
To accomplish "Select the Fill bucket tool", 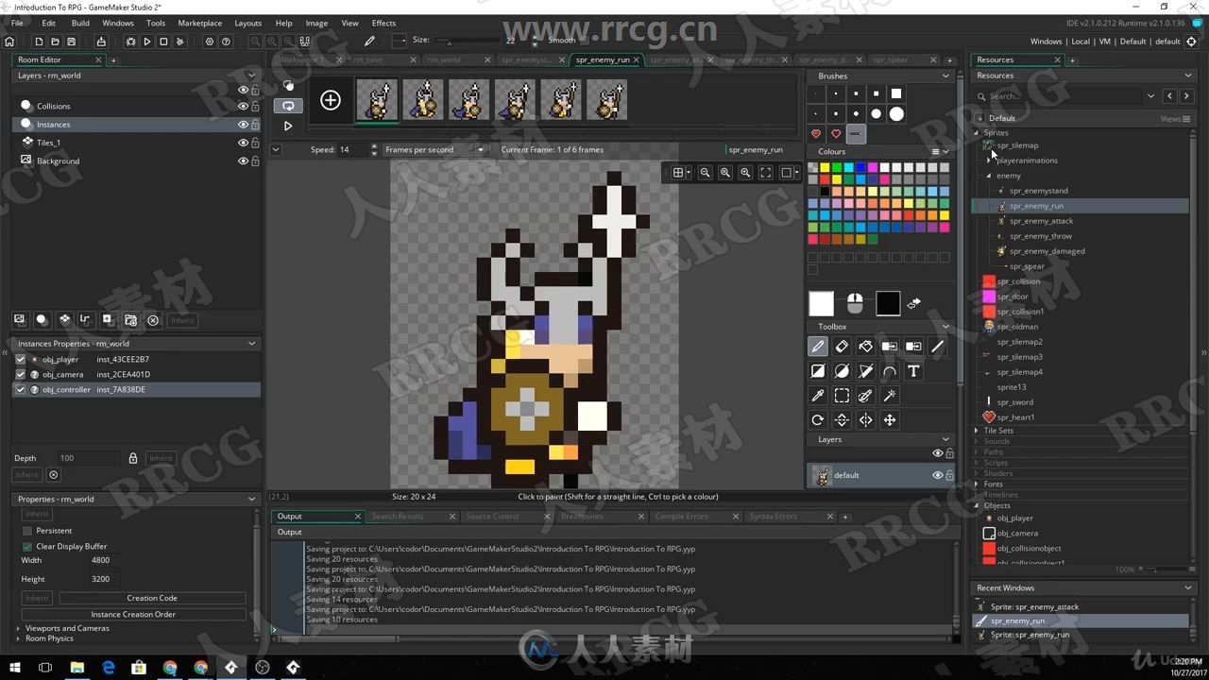I will pyautogui.click(x=865, y=347).
